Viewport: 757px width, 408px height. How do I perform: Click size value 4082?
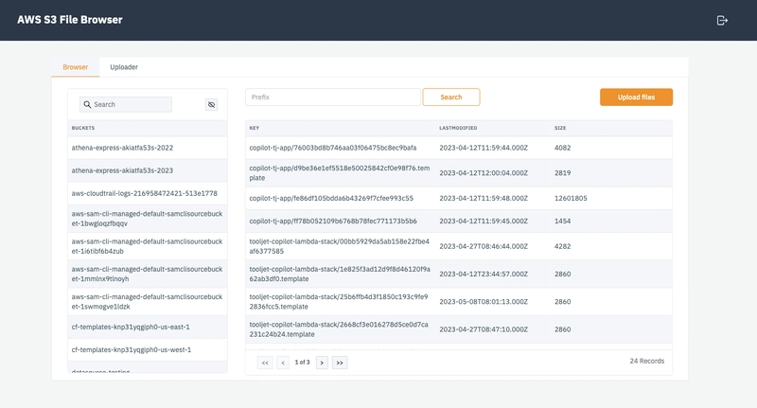pyautogui.click(x=562, y=148)
